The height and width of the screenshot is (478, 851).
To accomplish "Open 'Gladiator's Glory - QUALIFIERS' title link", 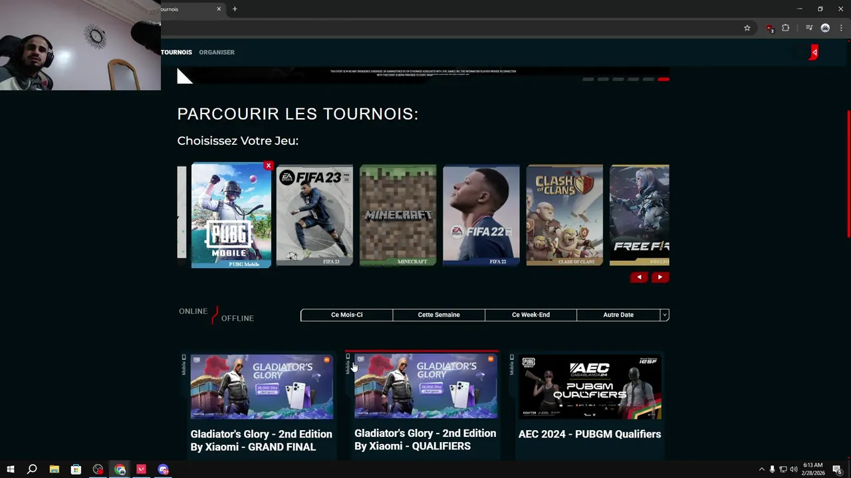I will point(425,440).
